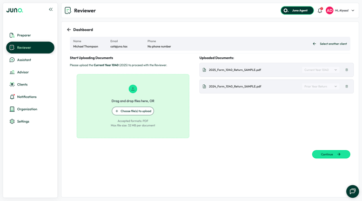Screen dimensions: 362x201
Task: Click the green upload arrow icon
Action: [133, 89]
